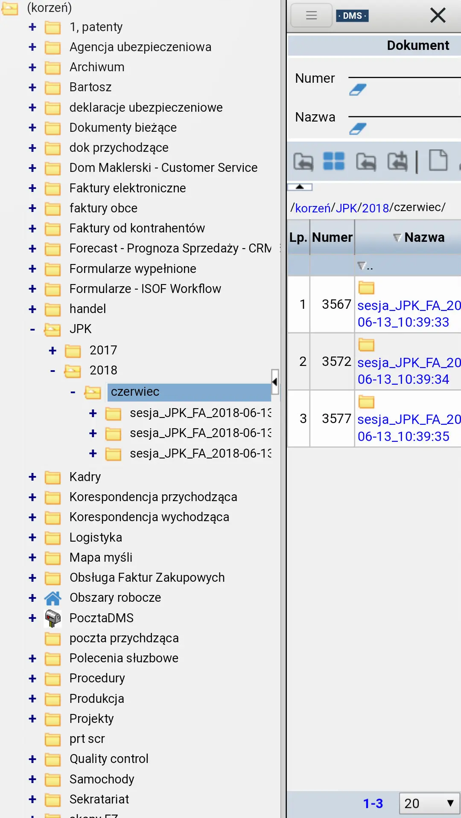
Task: Clear the Nazwa field with eraser icon
Action: [x=358, y=129]
